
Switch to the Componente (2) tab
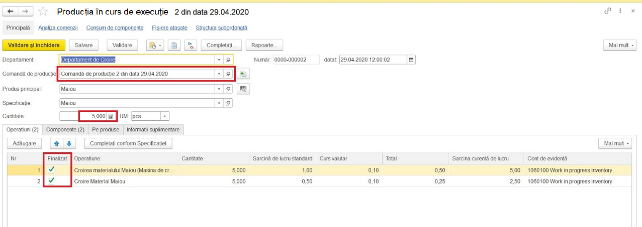(65, 130)
